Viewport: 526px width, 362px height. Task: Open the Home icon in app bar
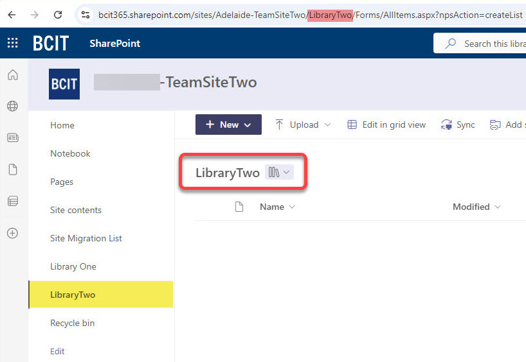13,74
